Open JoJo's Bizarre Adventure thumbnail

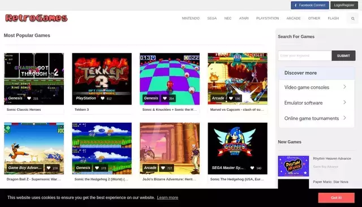click(x=170, y=148)
